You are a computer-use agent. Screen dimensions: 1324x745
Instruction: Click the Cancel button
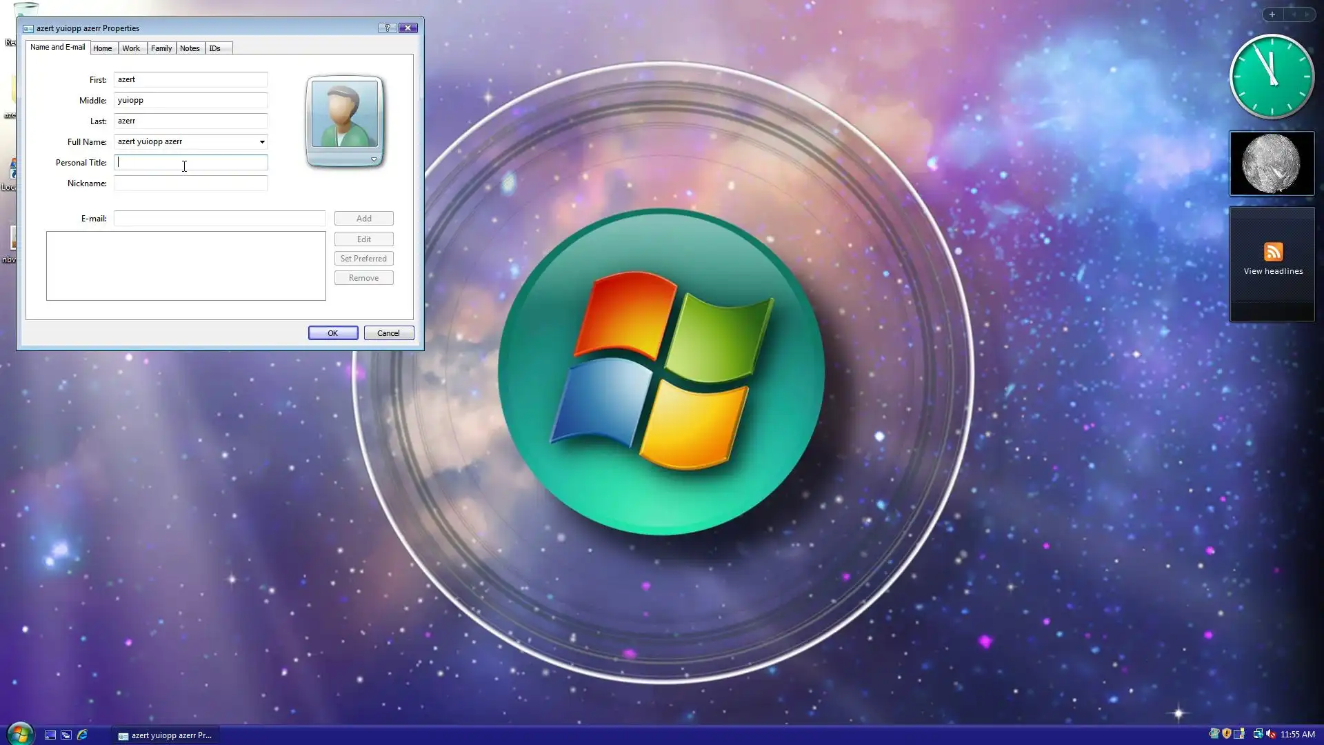coord(388,333)
